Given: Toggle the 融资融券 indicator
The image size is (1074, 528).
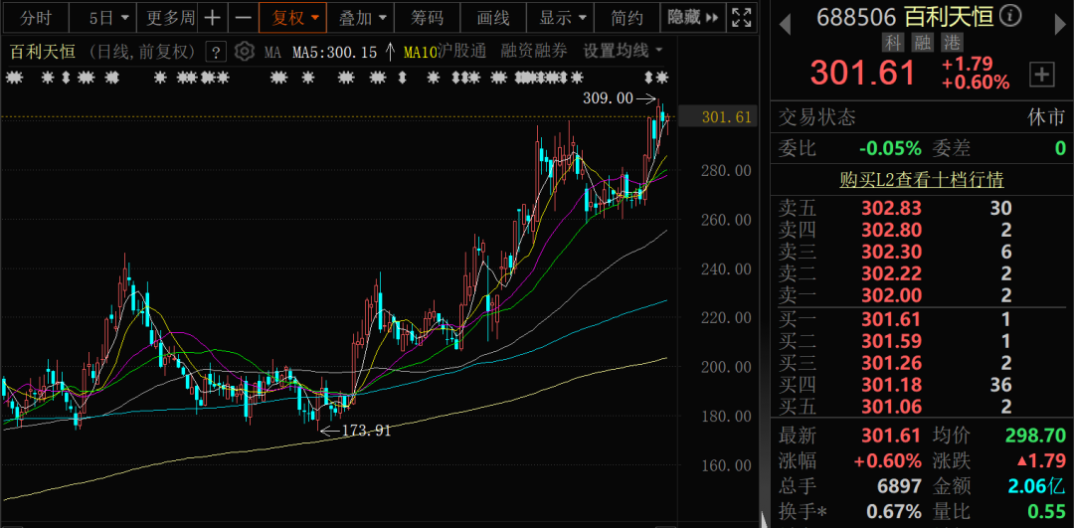Looking at the screenshot, I should click(x=536, y=51).
